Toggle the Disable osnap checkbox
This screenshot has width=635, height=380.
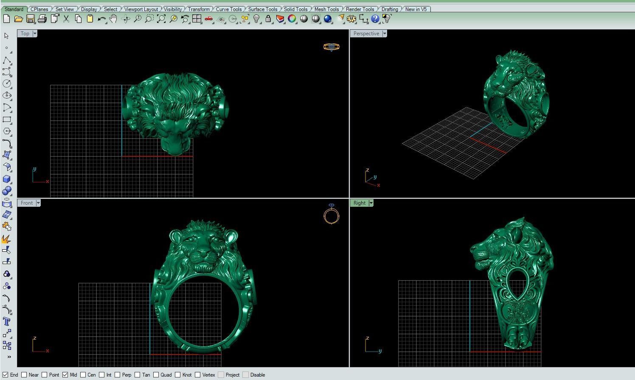tap(245, 375)
